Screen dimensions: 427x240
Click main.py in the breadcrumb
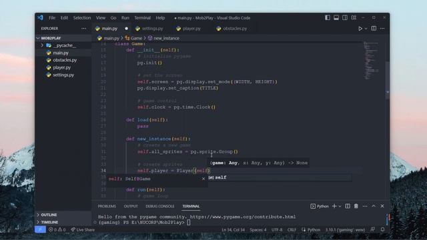click(x=111, y=38)
